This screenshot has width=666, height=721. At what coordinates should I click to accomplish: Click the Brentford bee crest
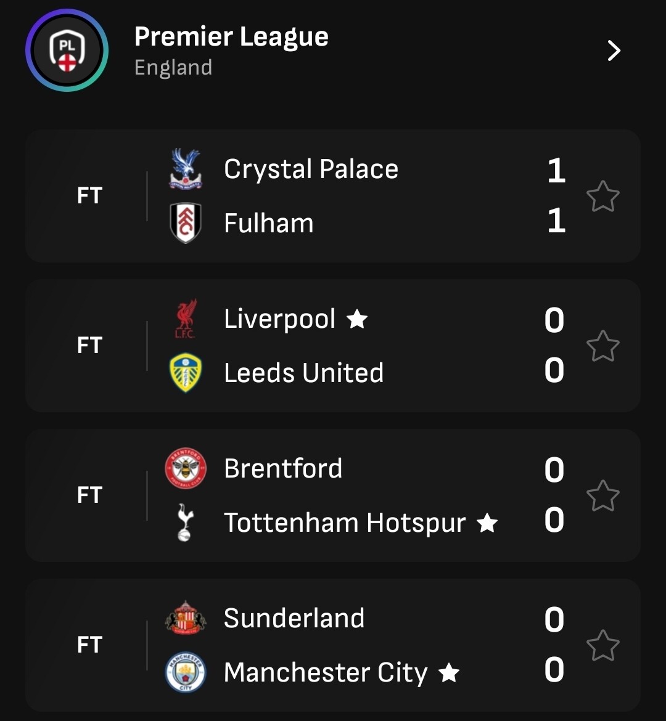coord(185,469)
